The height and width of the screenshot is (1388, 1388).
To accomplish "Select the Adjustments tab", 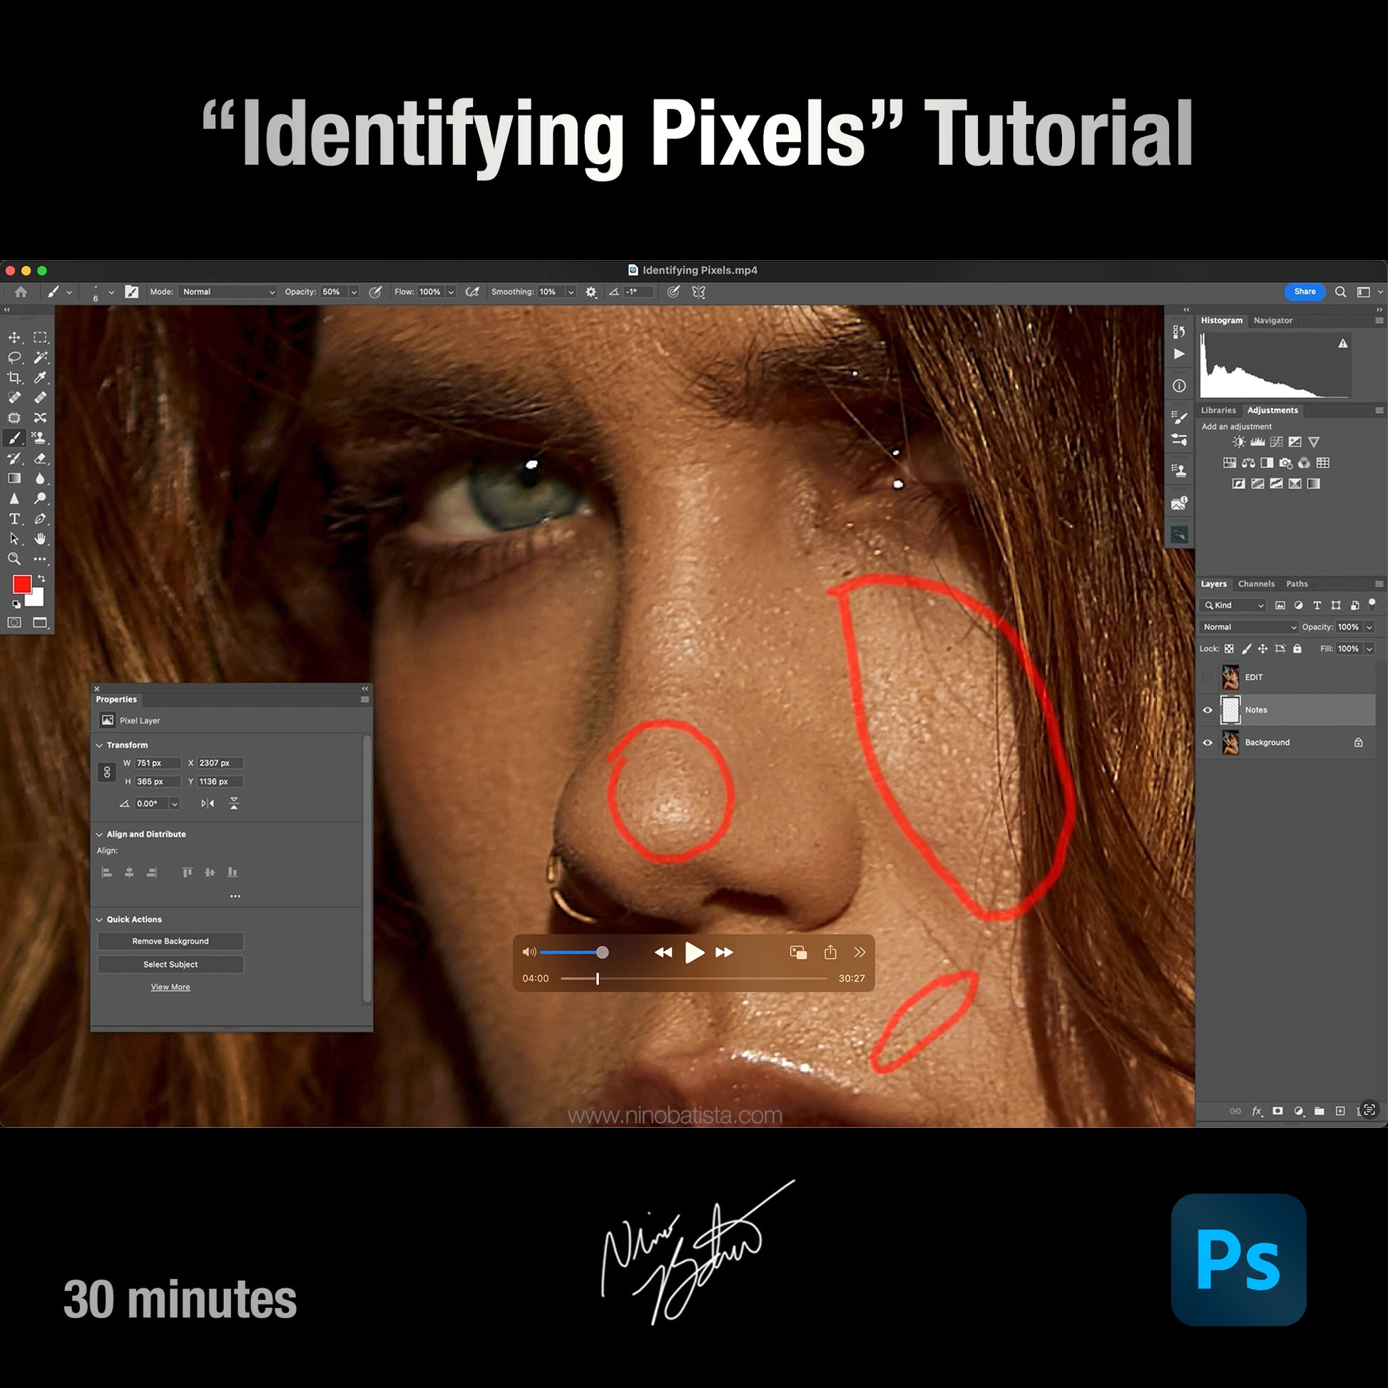I will [1272, 410].
